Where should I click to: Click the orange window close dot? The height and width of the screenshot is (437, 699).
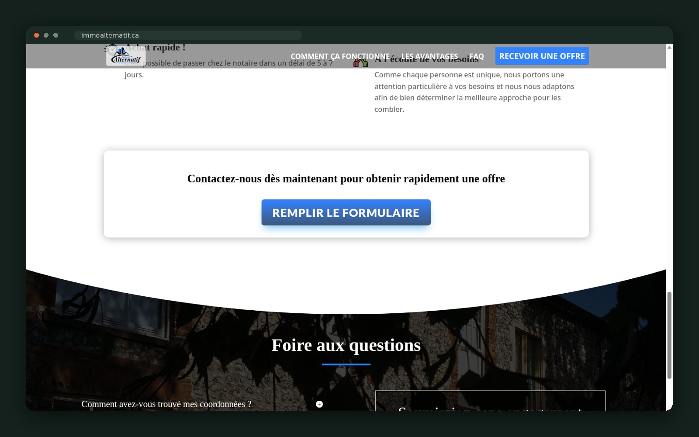(x=37, y=35)
